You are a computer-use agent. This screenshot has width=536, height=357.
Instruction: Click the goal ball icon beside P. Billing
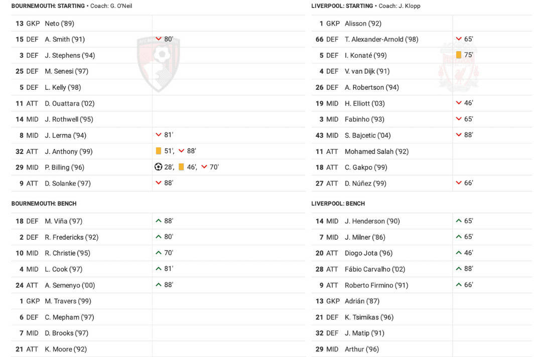159,167
